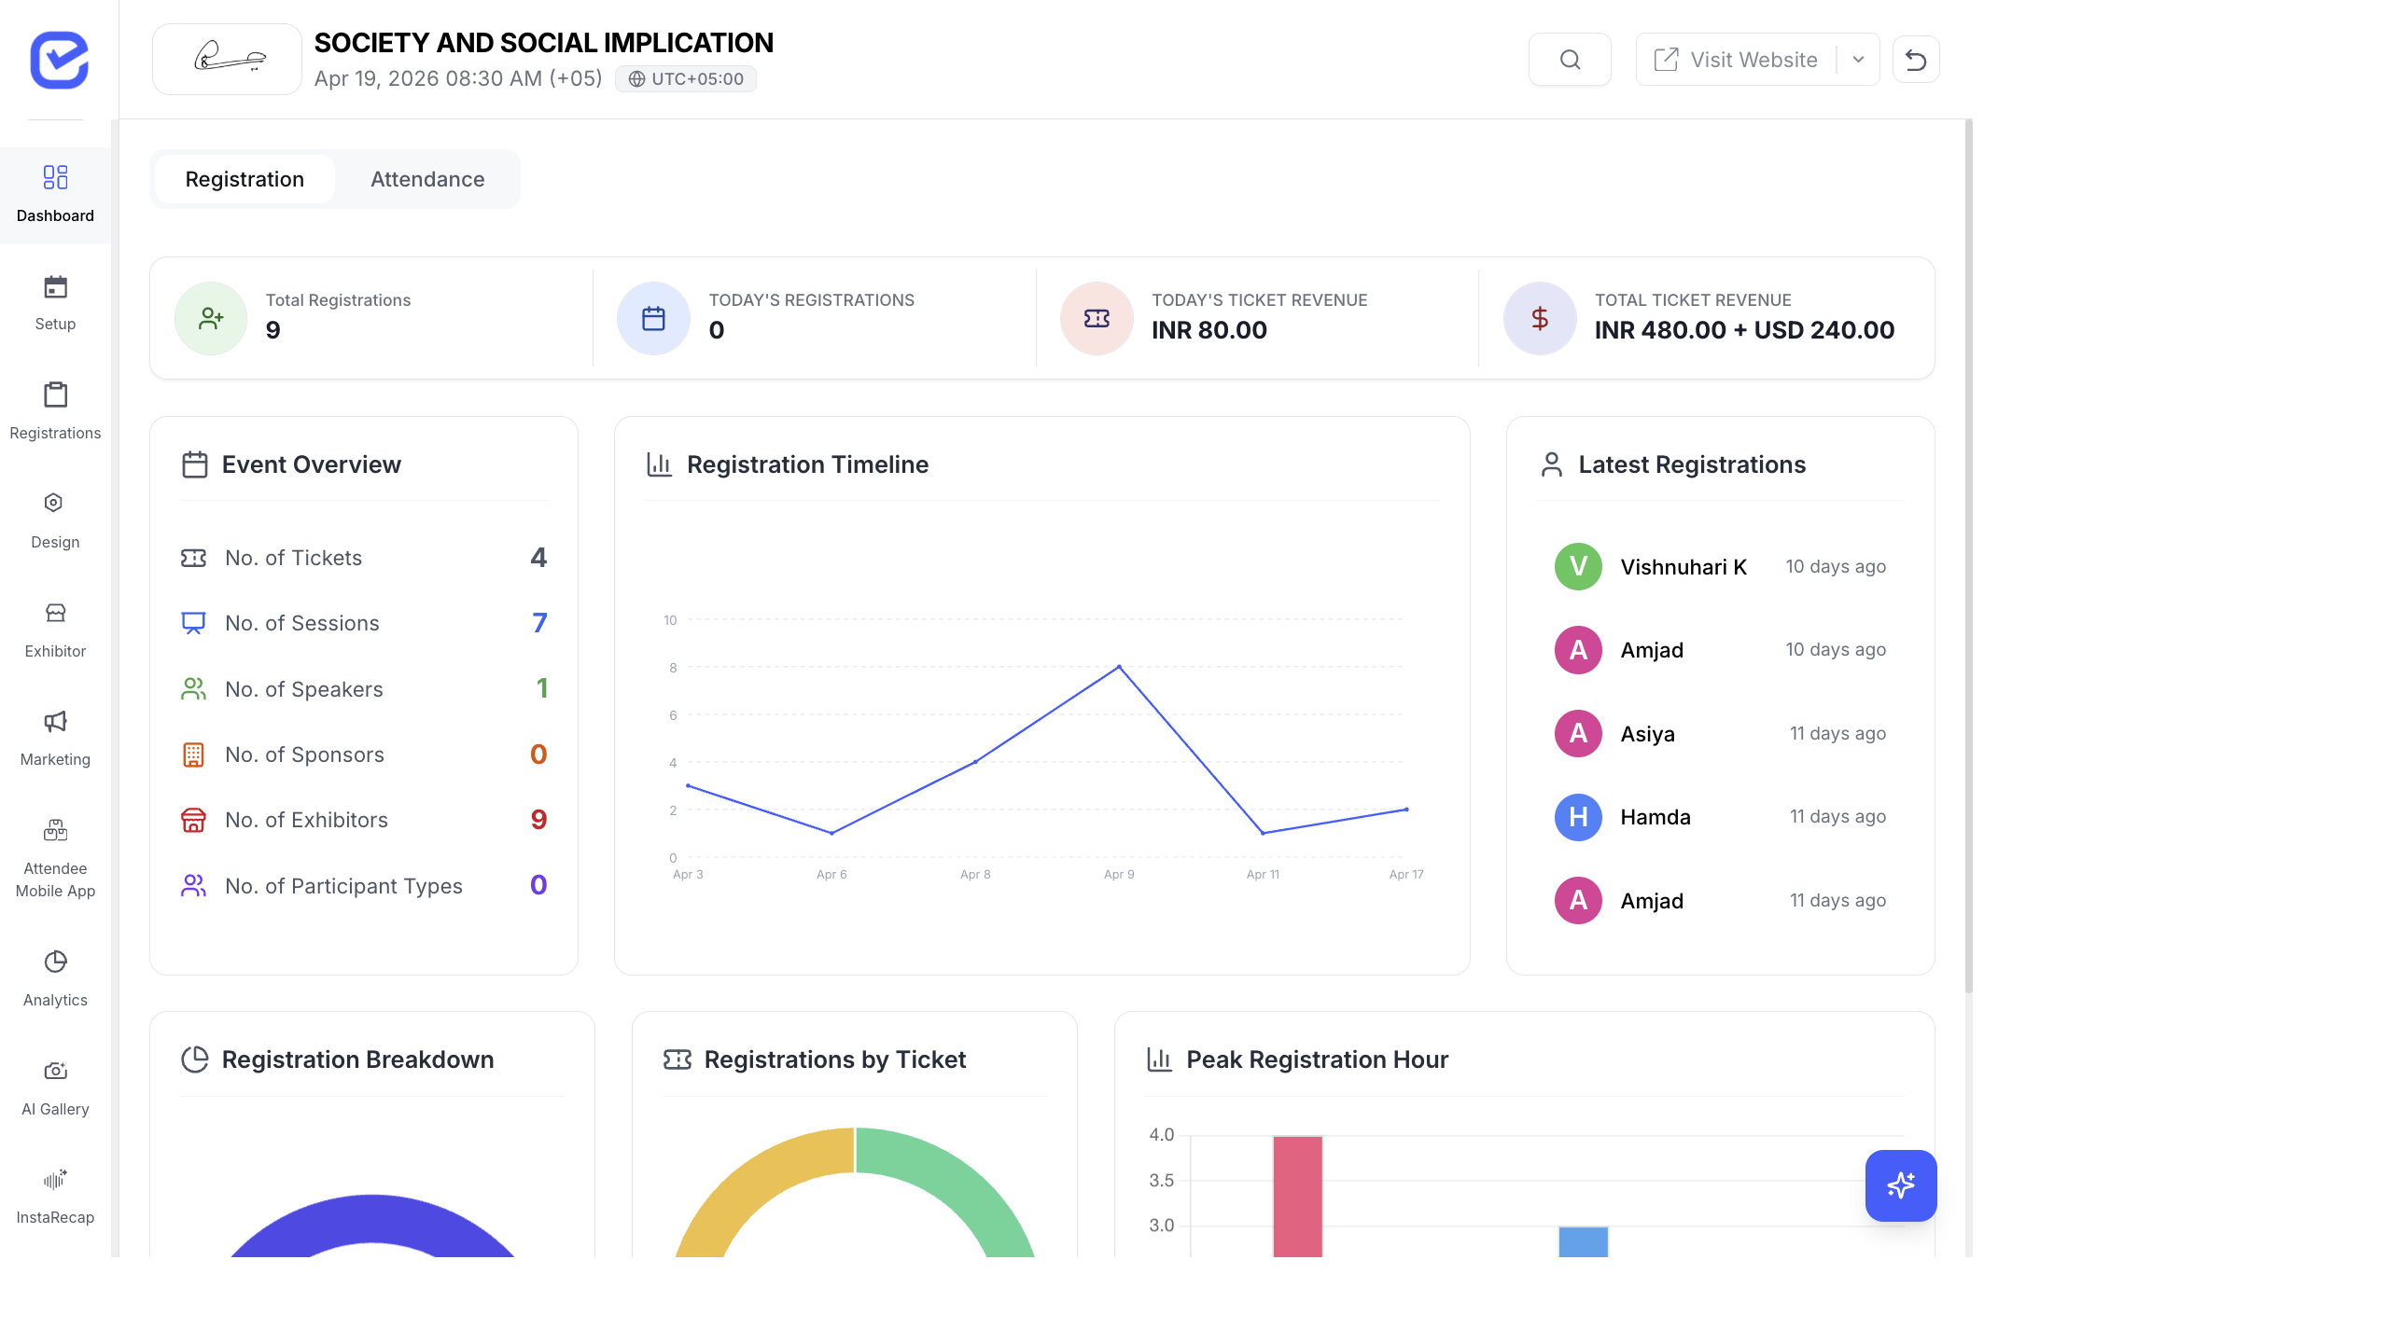Go to the Registrations sidebar section
Viewport: 2389px width, 1343px height.
click(x=55, y=411)
